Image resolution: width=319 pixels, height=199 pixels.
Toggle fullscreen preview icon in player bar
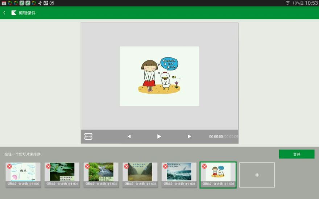[88, 136]
